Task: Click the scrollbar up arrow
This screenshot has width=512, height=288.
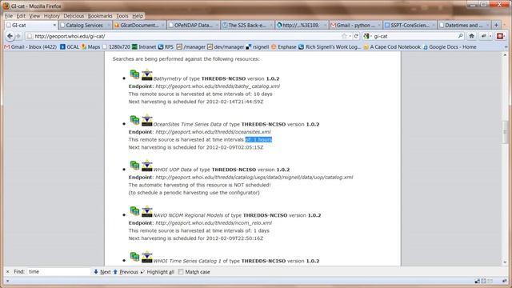Action: 505,55
